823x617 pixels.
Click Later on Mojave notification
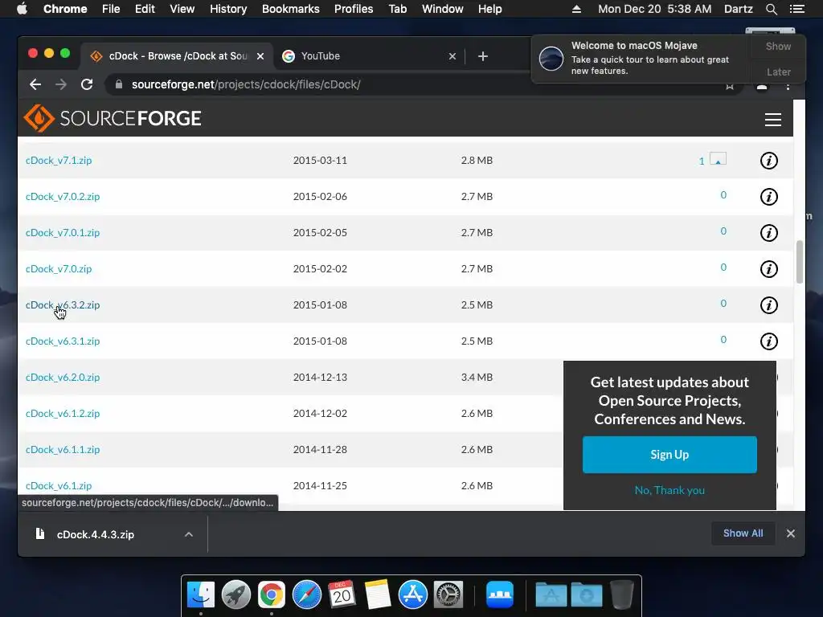click(x=778, y=72)
